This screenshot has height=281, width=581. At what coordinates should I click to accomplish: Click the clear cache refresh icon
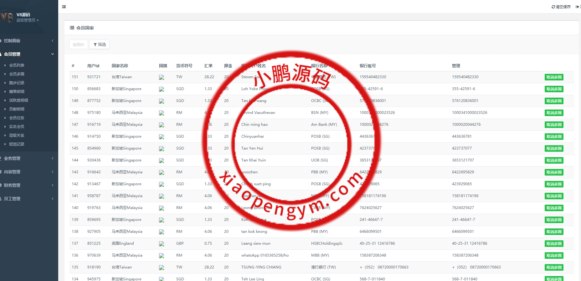(x=553, y=7)
